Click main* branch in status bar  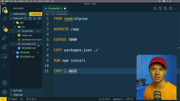coord(13,99)
